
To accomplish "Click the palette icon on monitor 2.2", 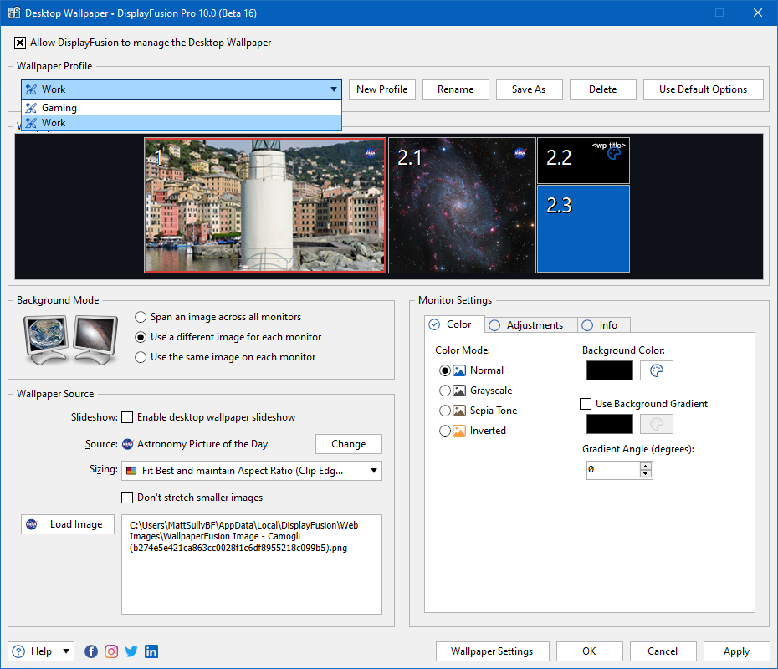I will point(614,154).
